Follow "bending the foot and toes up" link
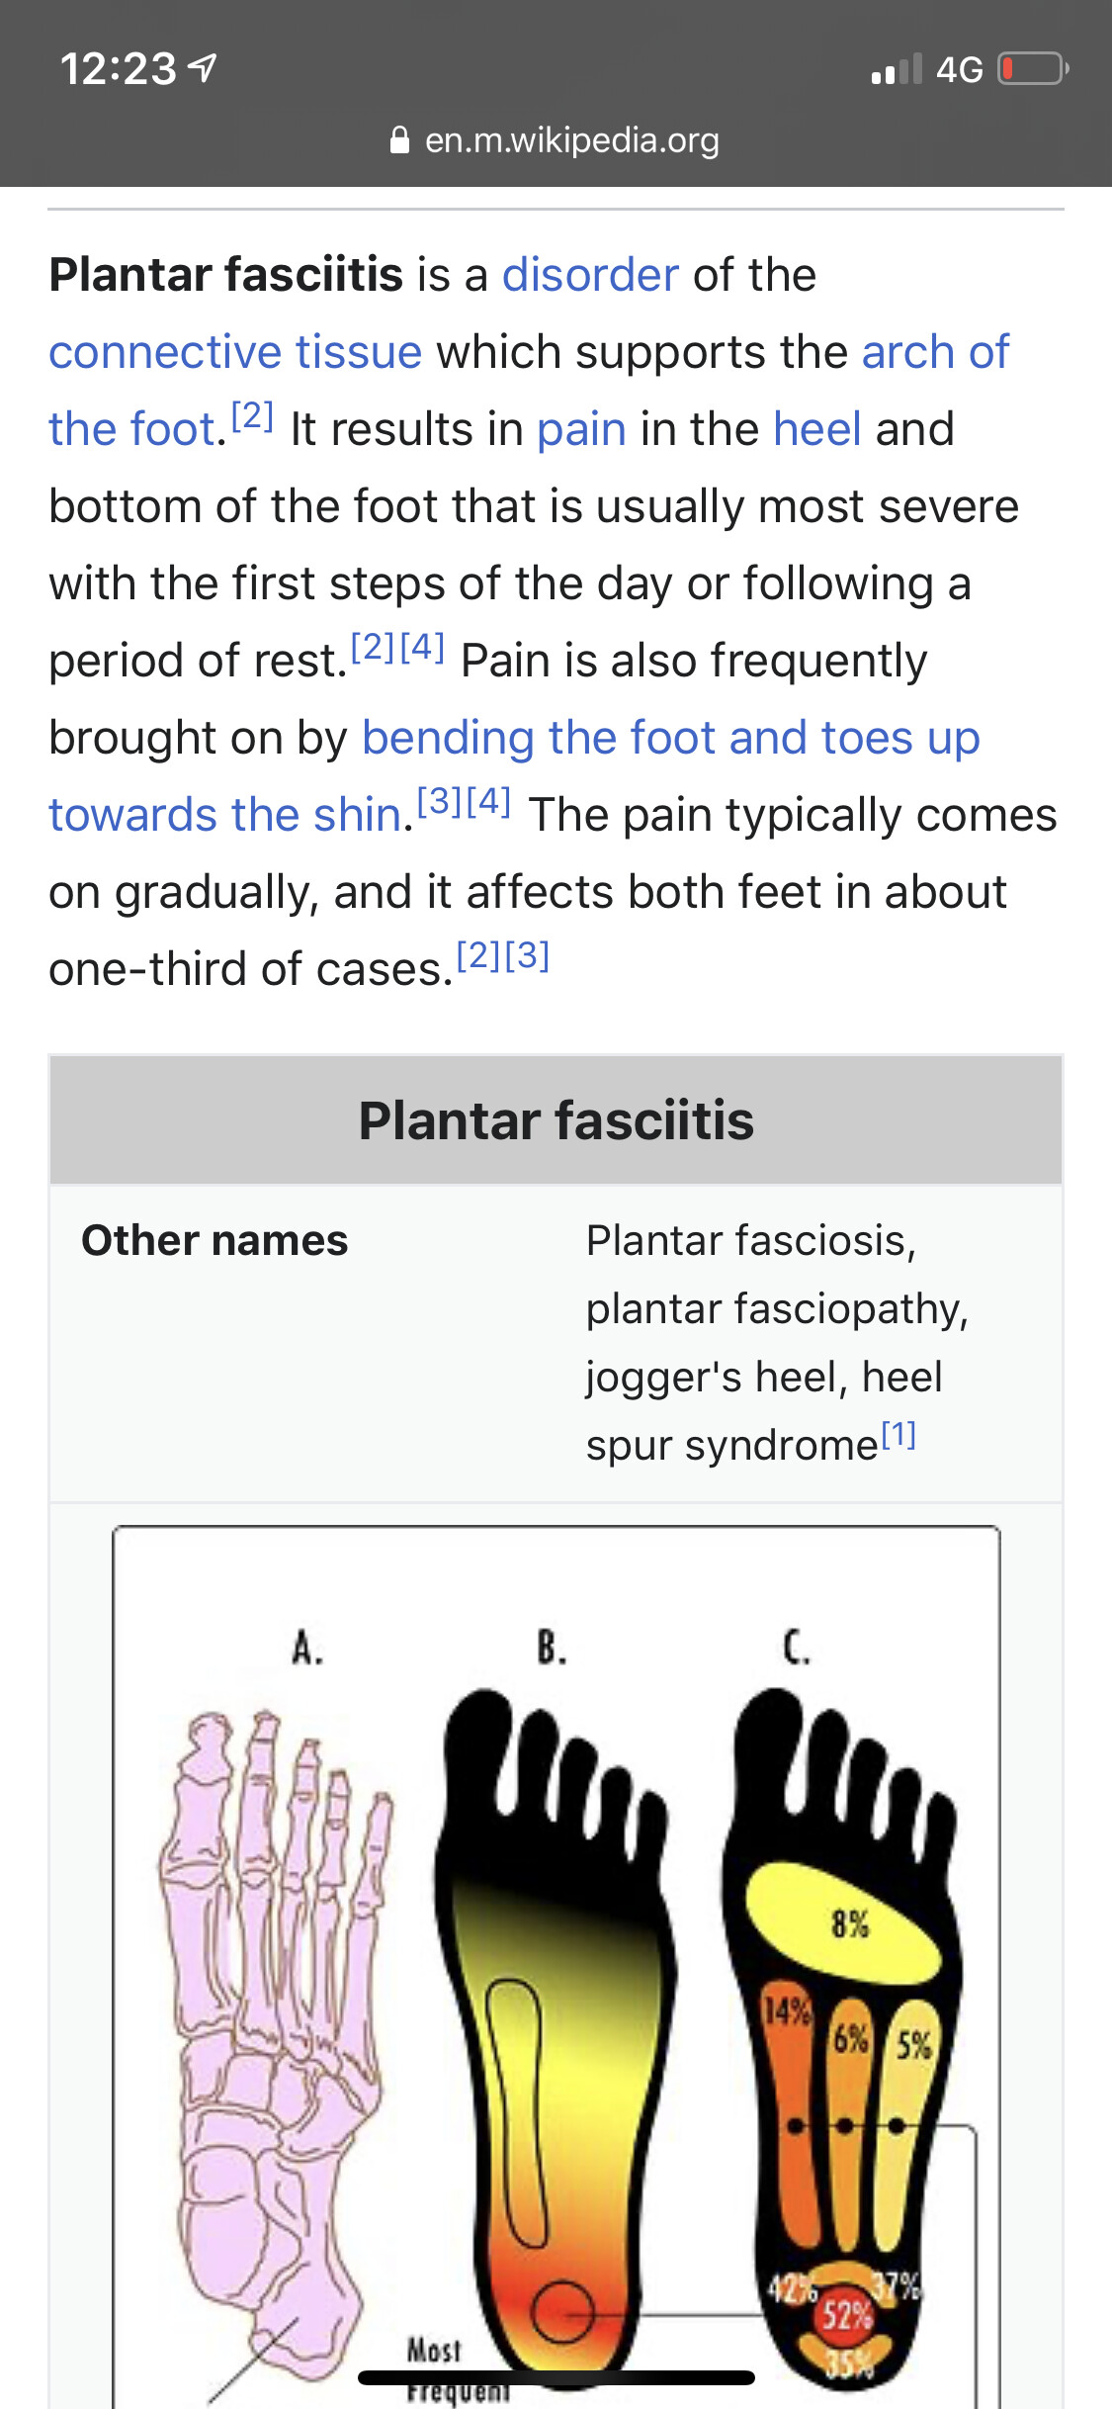Viewport: 1112px width, 2409px height. 670,737
